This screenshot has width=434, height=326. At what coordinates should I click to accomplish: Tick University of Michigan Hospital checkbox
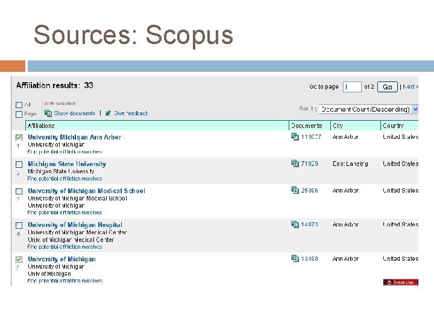[19, 225]
